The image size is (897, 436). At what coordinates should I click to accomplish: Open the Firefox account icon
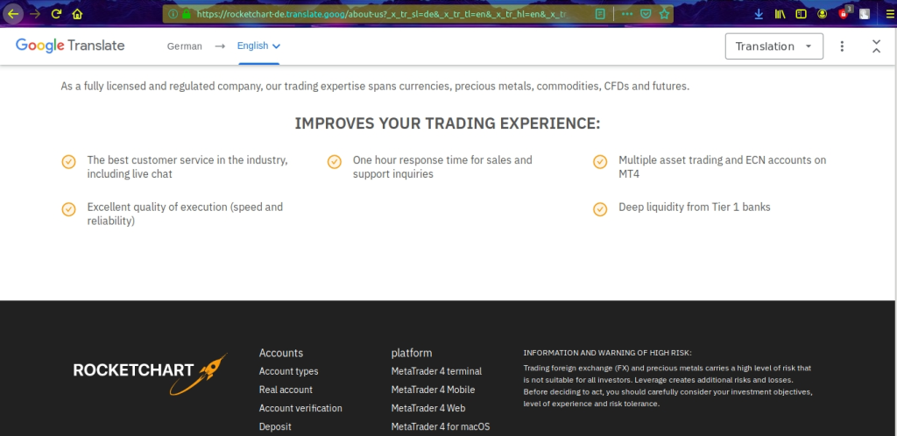pos(822,14)
